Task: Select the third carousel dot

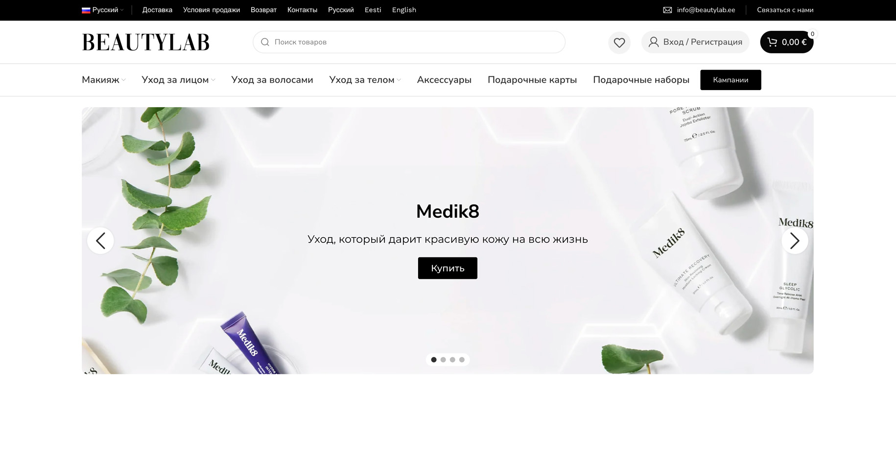Action: (452, 360)
